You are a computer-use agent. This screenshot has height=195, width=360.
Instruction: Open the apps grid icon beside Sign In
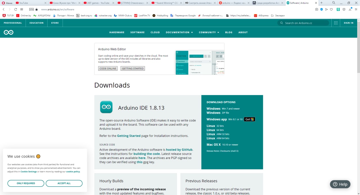336,23
